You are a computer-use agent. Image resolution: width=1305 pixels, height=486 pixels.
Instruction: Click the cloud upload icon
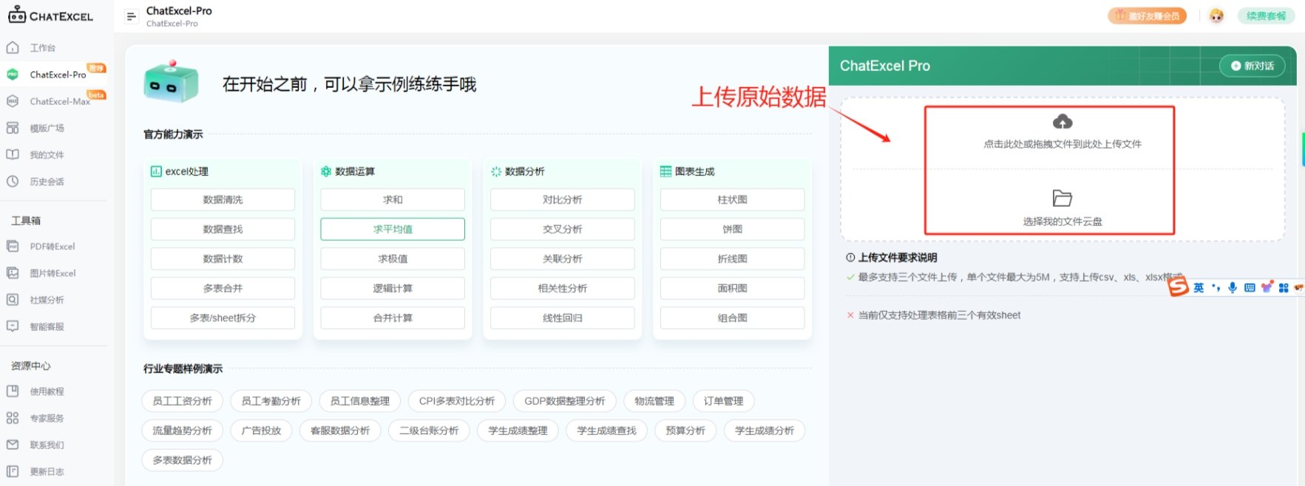click(x=1062, y=121)
